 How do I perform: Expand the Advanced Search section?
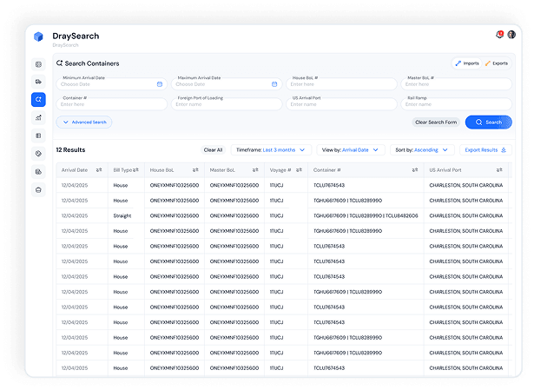(x=84, y=122)
